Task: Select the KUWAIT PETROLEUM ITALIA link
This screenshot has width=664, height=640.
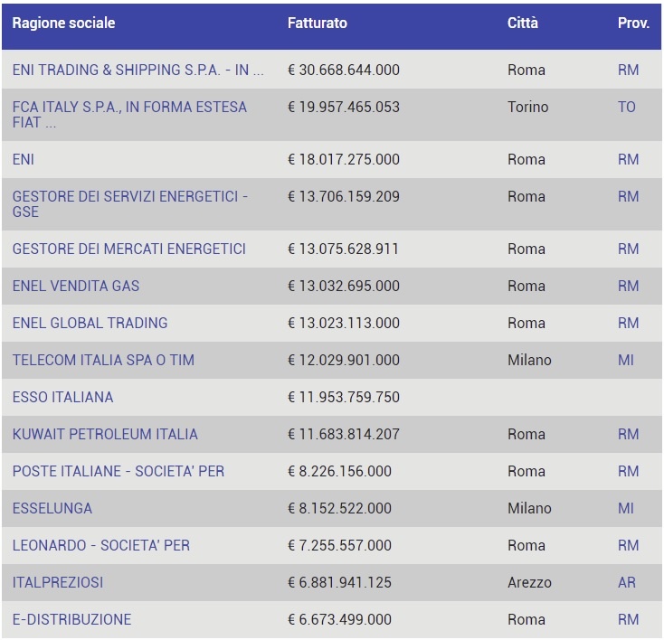Action: [x=105, y=434]
